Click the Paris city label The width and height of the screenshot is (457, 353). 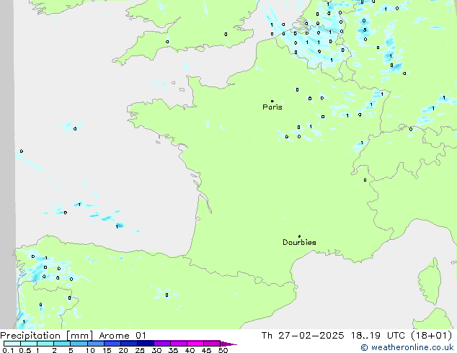click(272, 107)
